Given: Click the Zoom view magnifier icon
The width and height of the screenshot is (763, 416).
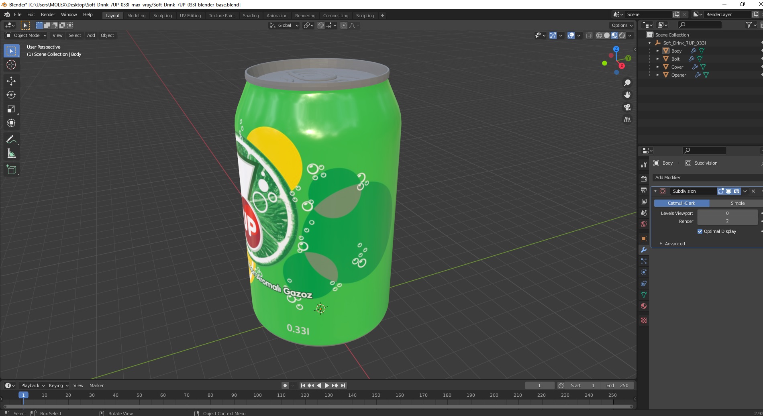Looking at the screenshot, I should 627,83.
